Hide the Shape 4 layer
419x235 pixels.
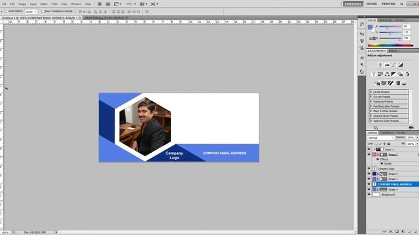click(x=369, y=189)
